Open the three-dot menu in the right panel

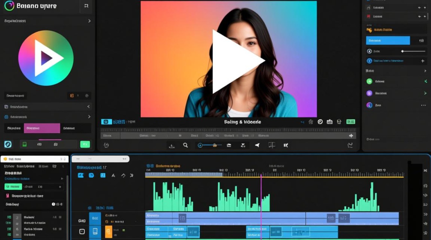coord(423,105)
